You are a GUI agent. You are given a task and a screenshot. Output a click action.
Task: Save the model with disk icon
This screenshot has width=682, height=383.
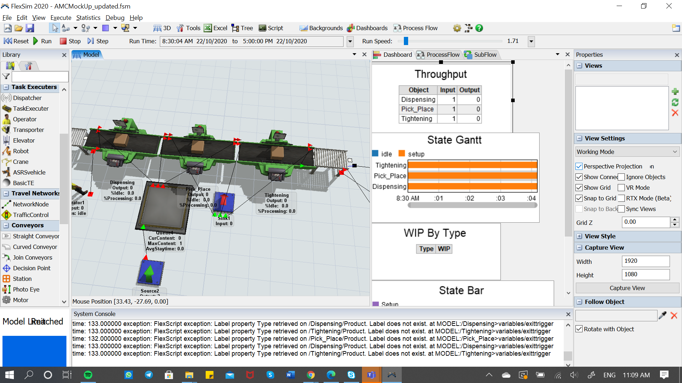point(30,28)
